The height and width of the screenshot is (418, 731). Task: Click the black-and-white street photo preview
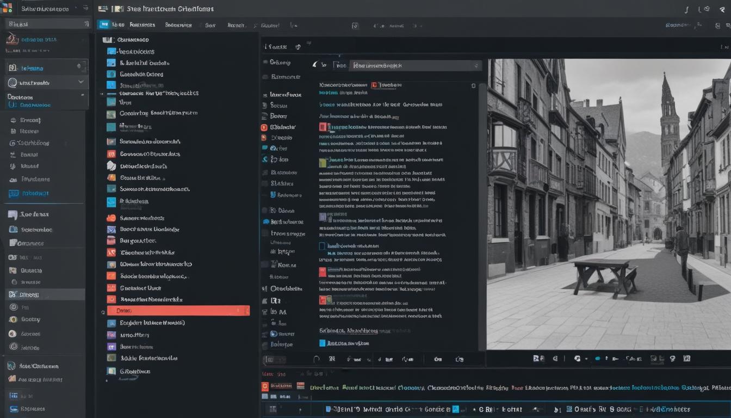pyautogui.click(x=609, y=204)
